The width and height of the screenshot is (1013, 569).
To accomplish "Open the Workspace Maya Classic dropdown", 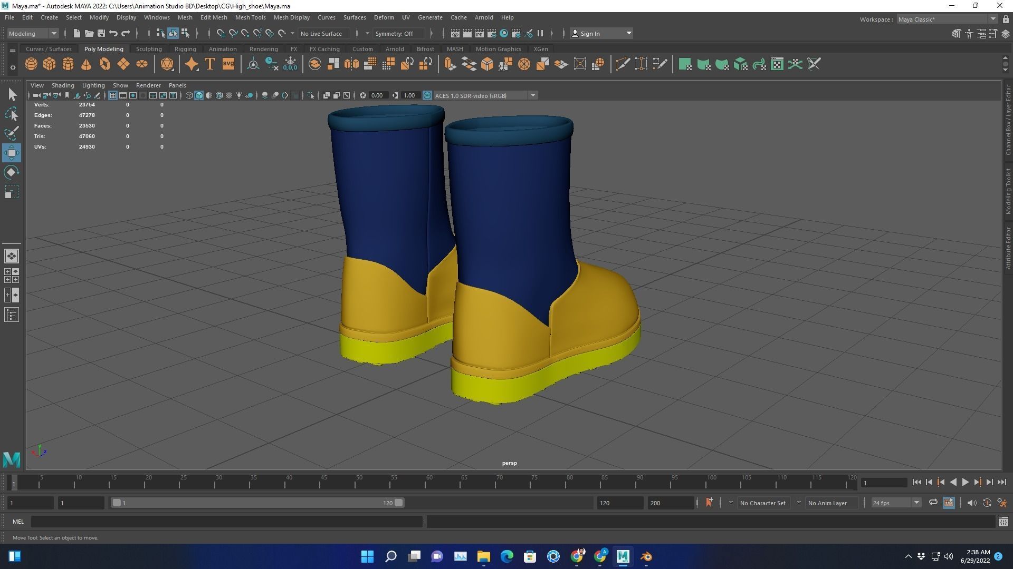I will (x=947, y=19).
